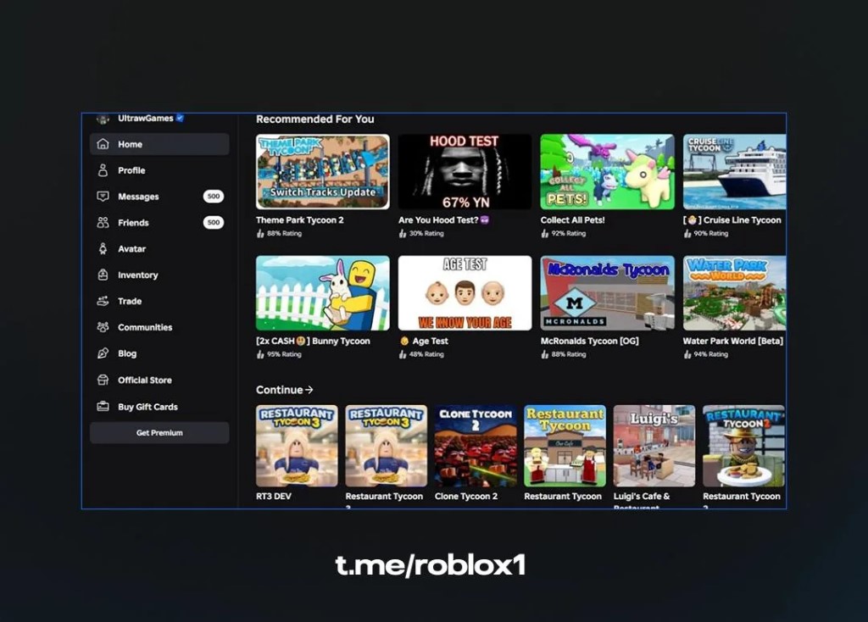868x622 pixels.
Task: Click thumbs-up icon under Are You Hood Test
Action: (403, 234)
